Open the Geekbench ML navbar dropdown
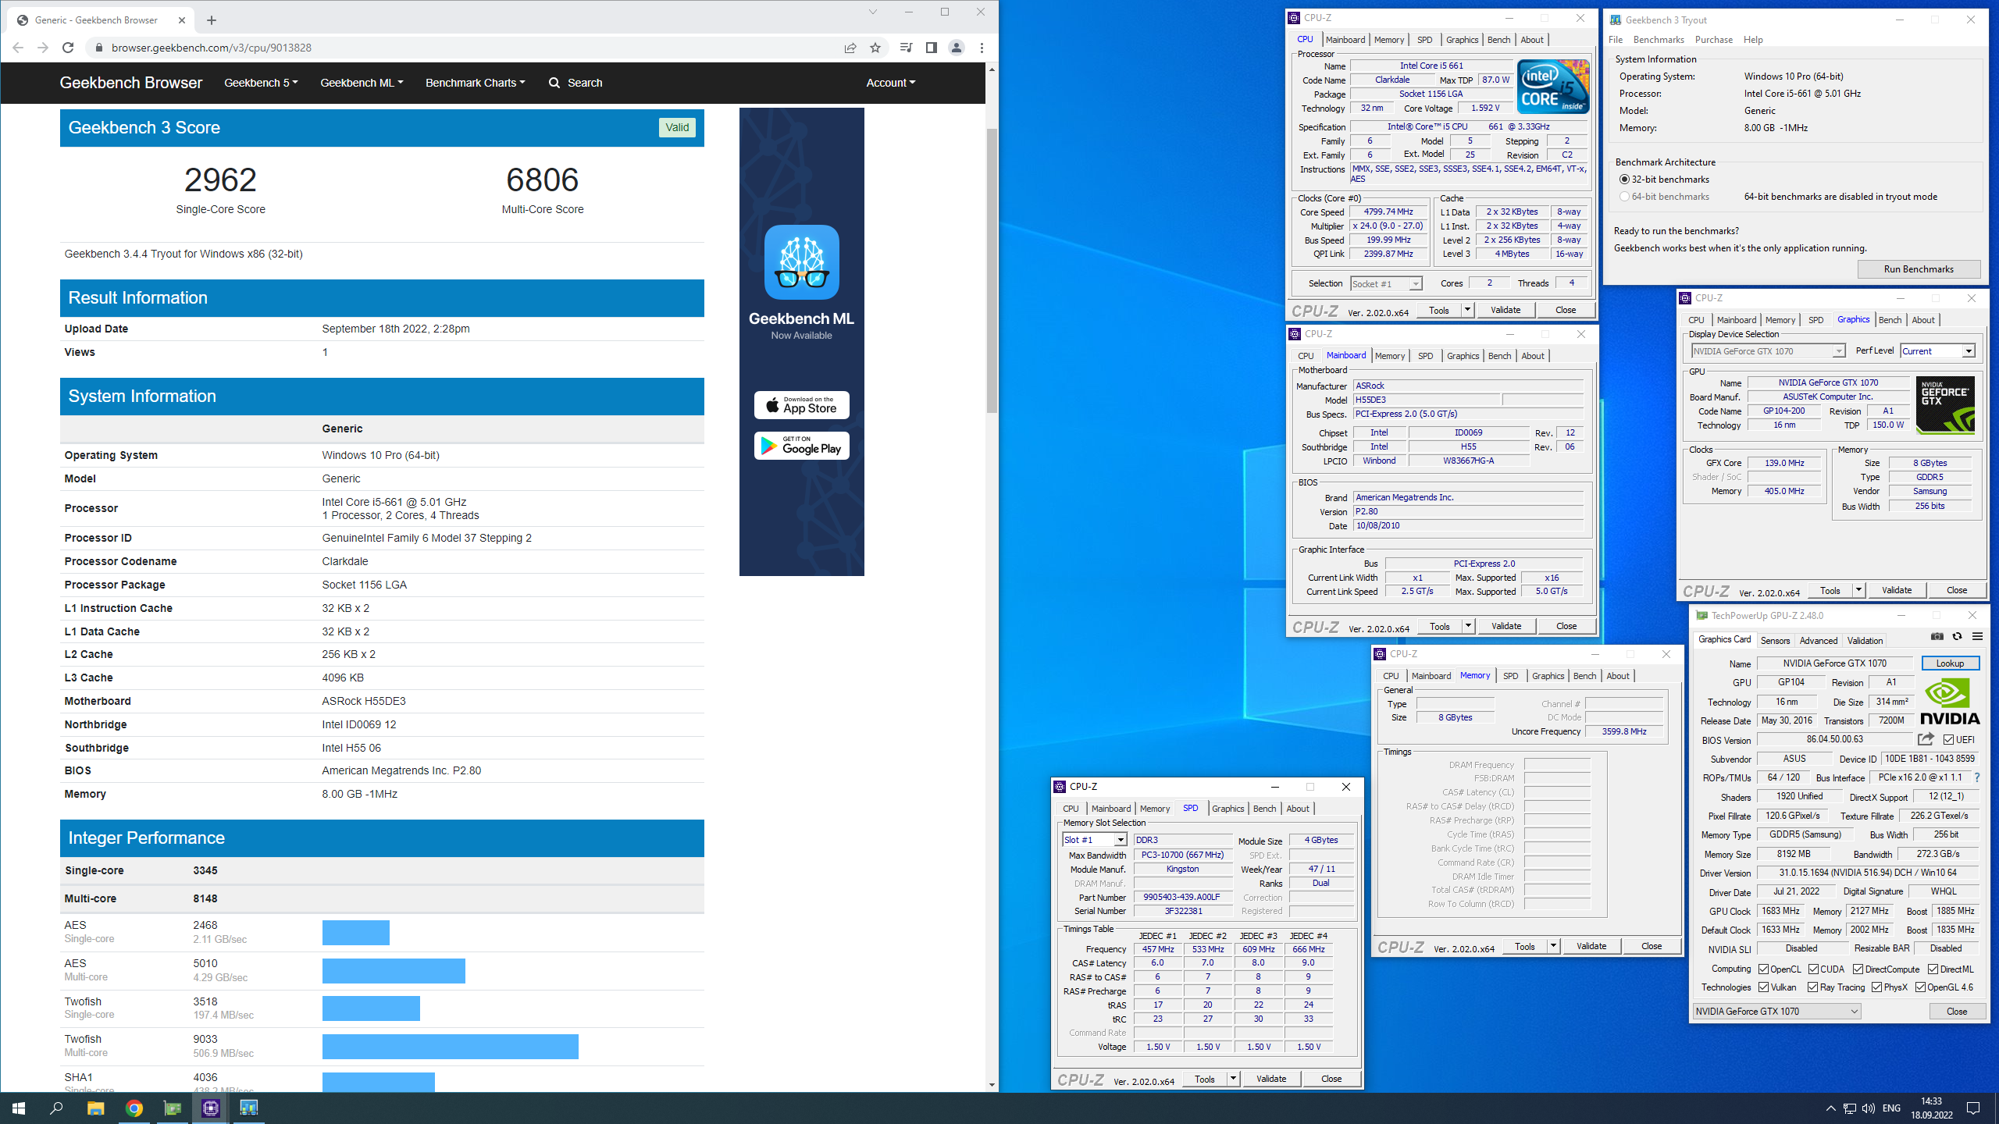Image resolution: width=1999 pixels, height=1124 pixels. [x=362, y=83]
